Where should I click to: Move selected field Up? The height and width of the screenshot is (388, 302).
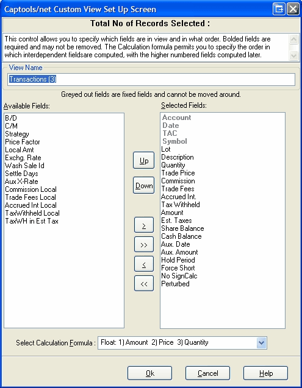tap(144, 161)
